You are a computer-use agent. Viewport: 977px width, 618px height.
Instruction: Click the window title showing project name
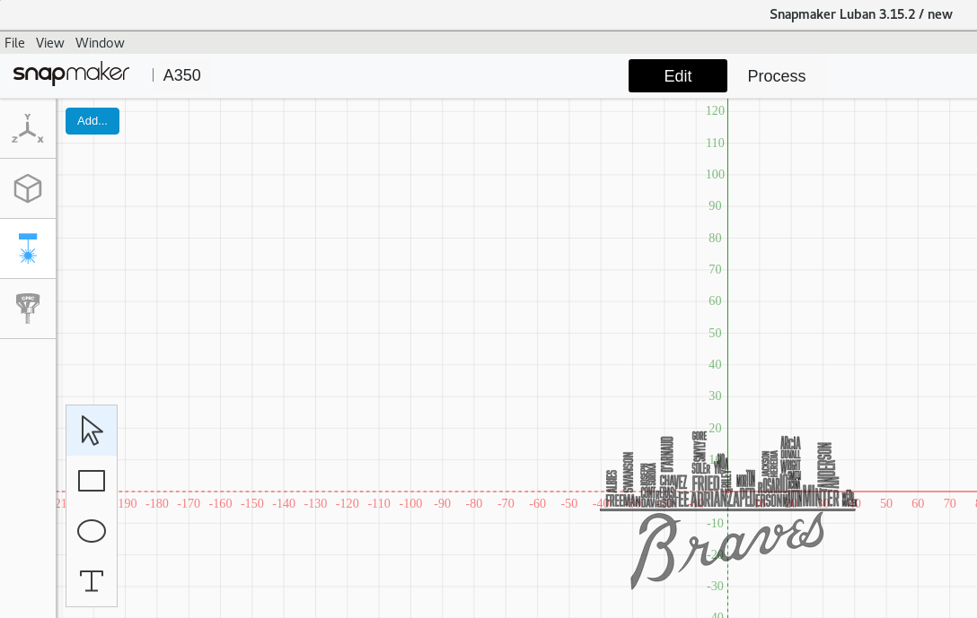860,14
